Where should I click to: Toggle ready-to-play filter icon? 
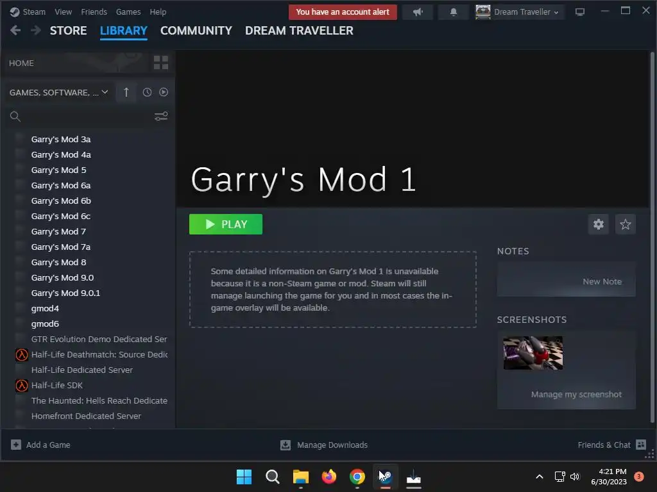[x=164, y=92]
